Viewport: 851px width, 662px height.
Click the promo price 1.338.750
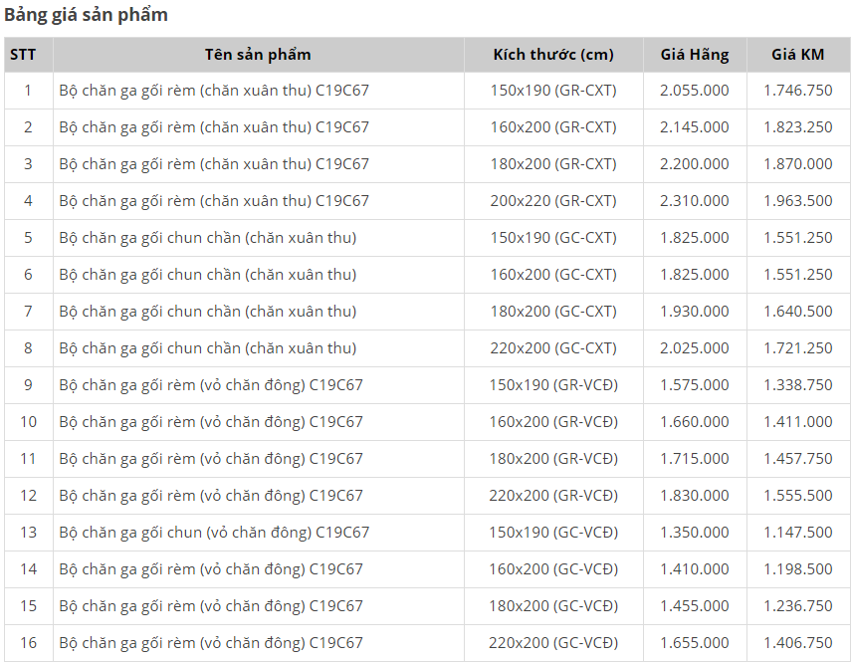point(798,385)
